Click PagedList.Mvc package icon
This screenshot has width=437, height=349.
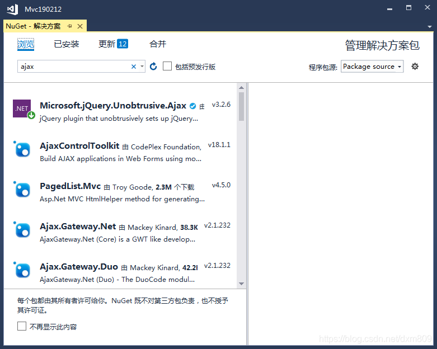pos(22,190)
